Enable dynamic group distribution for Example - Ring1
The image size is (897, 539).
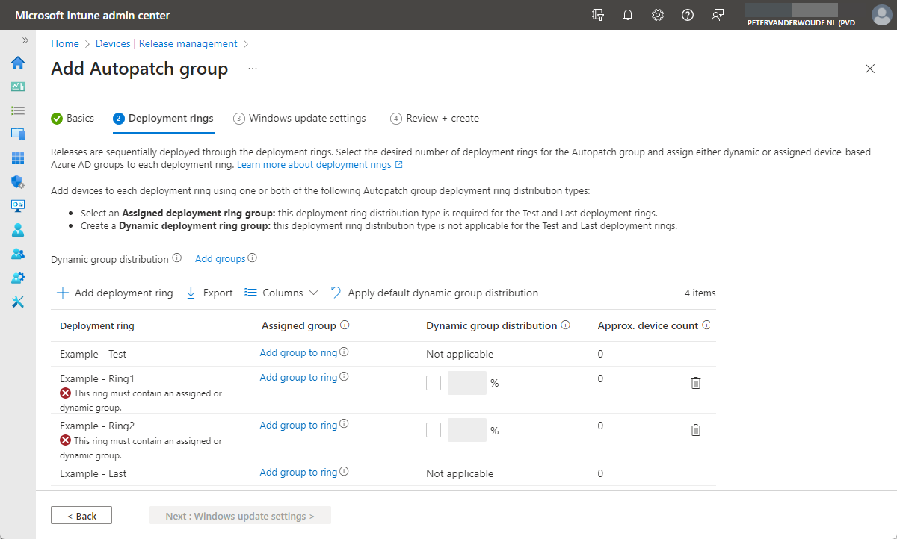click(434, 382)
